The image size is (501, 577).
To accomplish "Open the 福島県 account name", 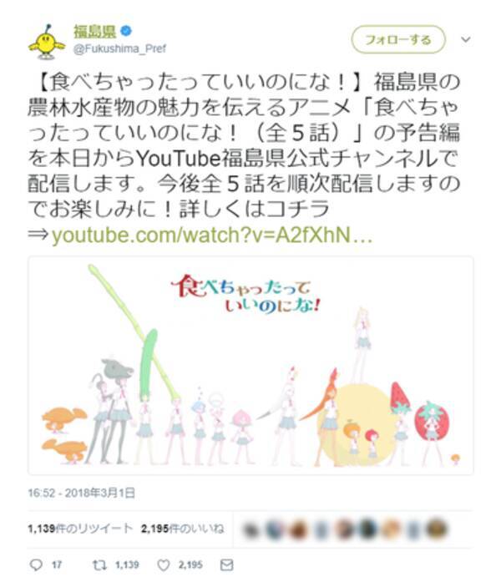I will click(95, 31).
